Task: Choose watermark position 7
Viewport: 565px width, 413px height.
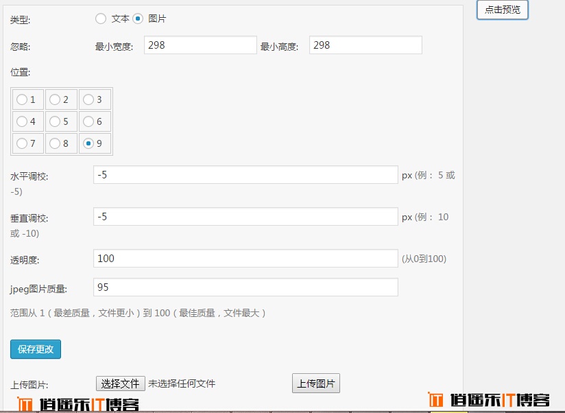Action: (x=22, y=143)
